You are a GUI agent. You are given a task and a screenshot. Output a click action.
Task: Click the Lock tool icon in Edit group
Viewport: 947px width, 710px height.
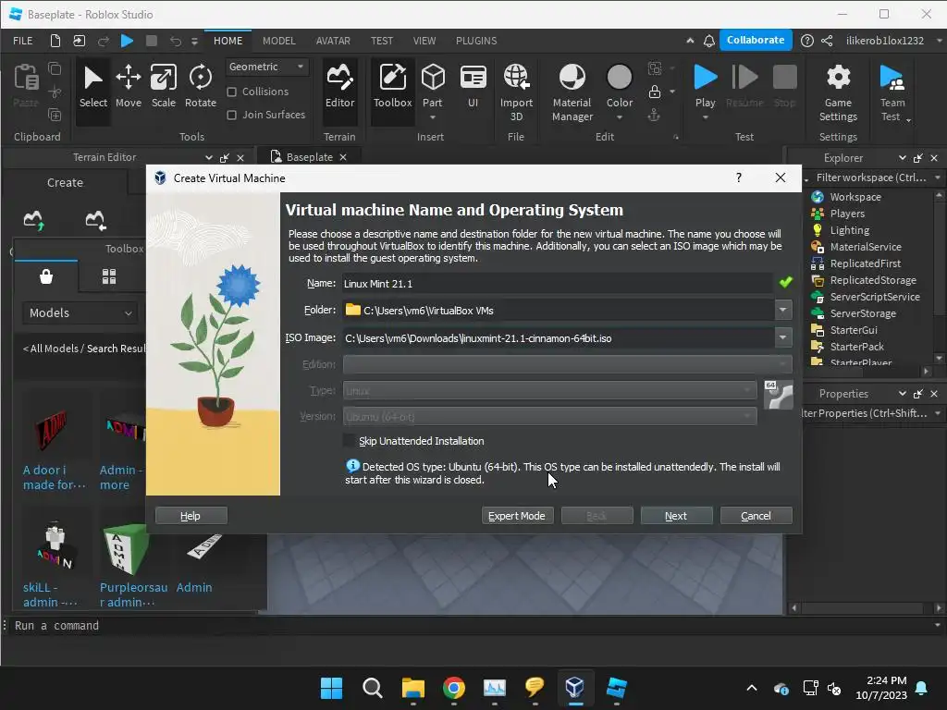(655, 92)
